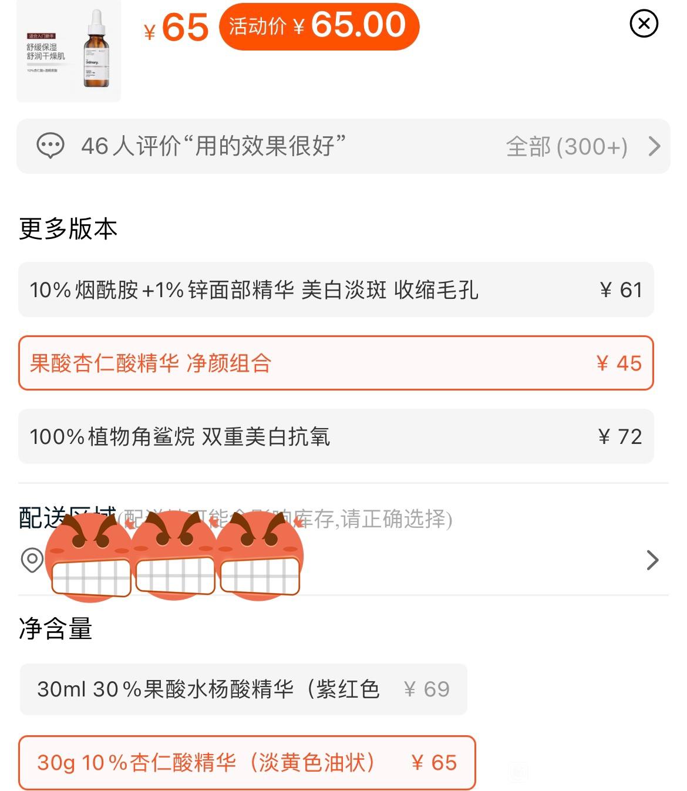Choose 30ml 30%果酸水杨酸精华 option
This screenshot has height=791, width=687.
coord(243,689)
